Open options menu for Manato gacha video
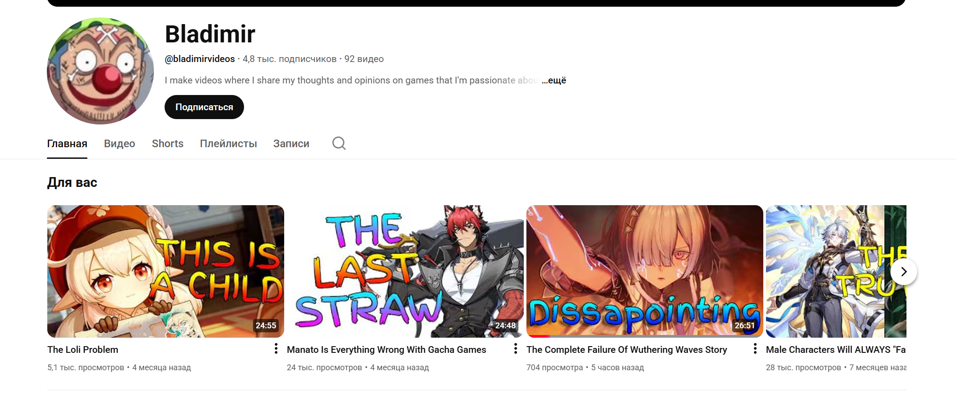This screenshot has height=397, width=956. (x=516, y=348)
